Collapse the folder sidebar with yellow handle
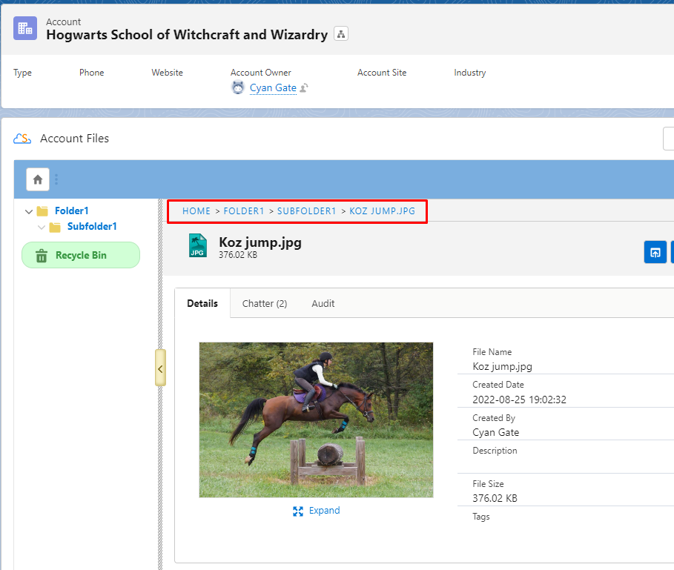Viewport: 674px width, 570px height. [x=160, y=368]
